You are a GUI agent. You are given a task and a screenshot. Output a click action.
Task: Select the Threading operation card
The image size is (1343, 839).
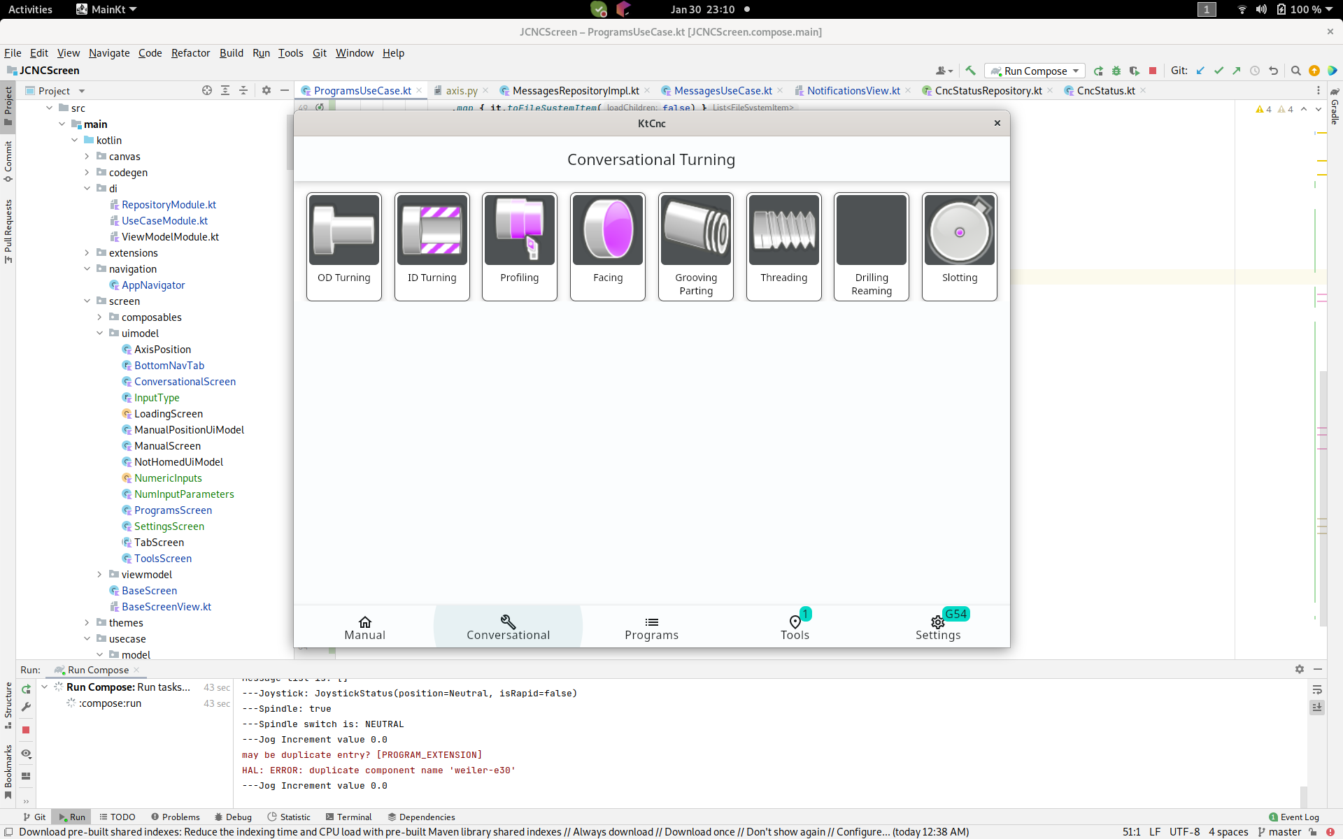coord(784,246)
